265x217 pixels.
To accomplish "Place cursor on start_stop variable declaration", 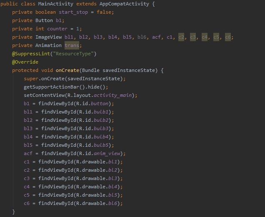I will coord(73,12).
